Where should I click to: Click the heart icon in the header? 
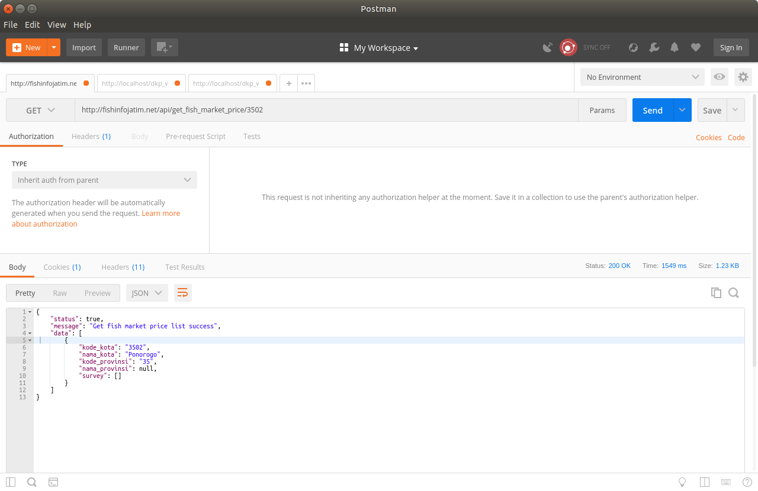(x=695, y=47)
